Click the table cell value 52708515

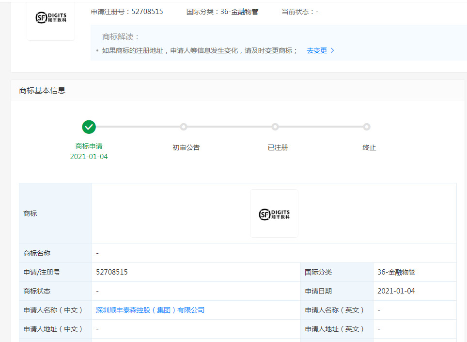112,272
